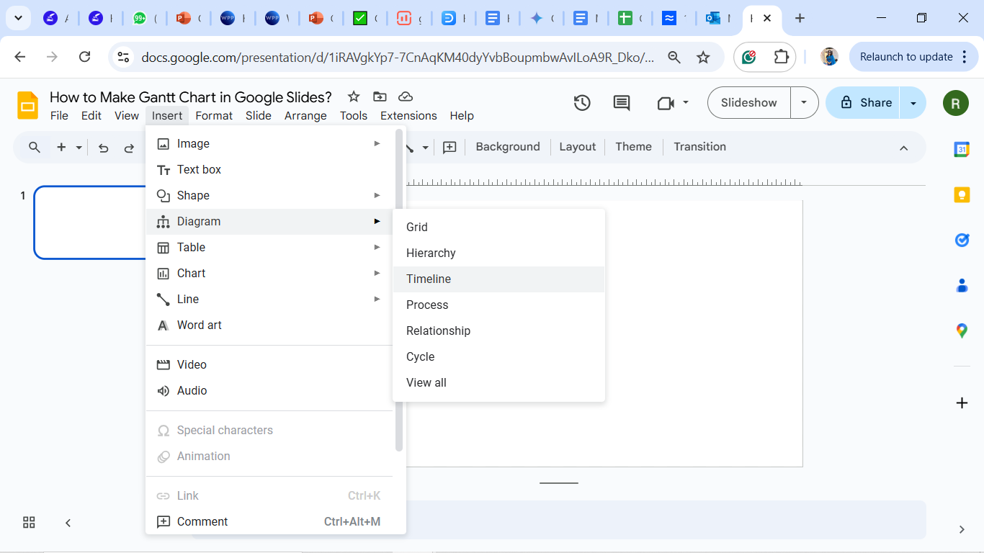Open Contacts side panel
Viewport: 984px width, 553px height.
point(962,285)
